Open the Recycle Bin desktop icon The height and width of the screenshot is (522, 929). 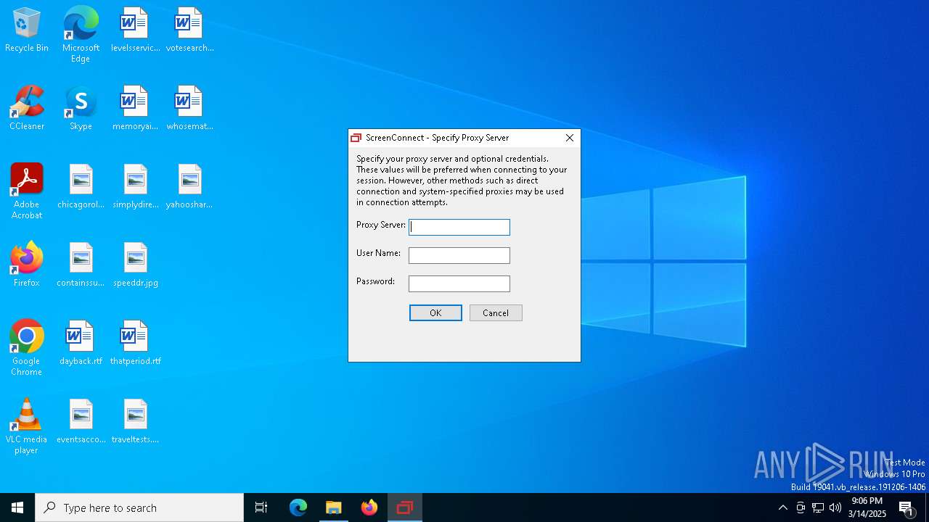pos(27,30)
